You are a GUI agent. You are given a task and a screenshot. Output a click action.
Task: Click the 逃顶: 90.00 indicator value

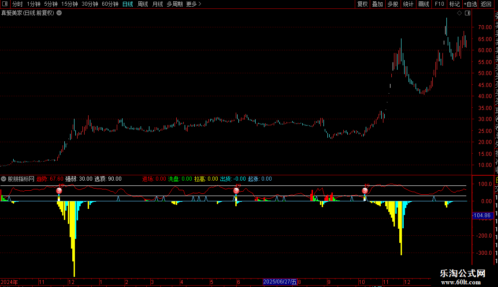coord(108,179)
